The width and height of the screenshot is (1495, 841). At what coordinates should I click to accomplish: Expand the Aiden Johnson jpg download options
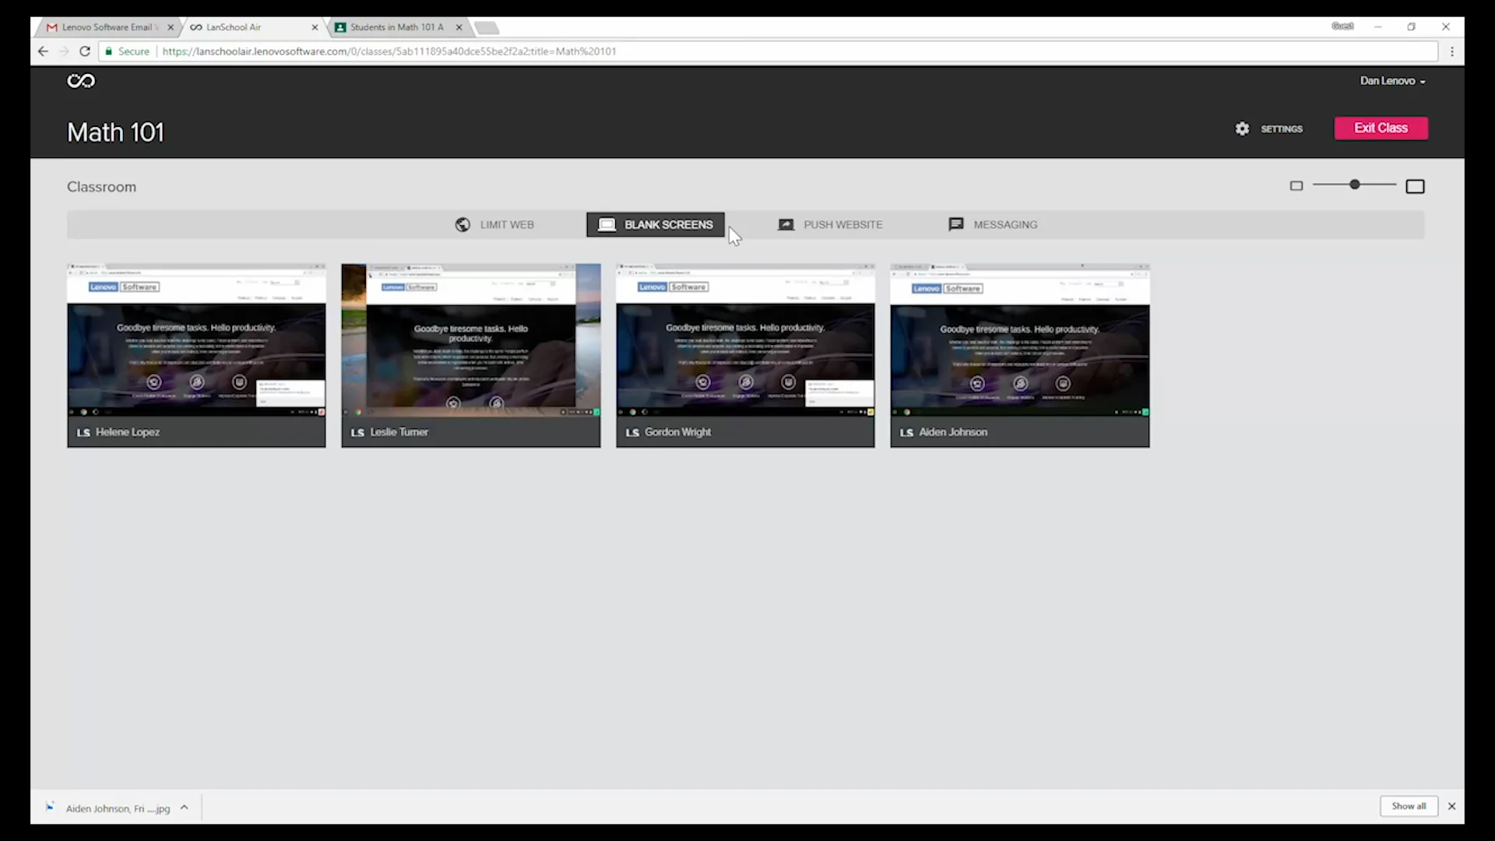click(x=185, y=808)
